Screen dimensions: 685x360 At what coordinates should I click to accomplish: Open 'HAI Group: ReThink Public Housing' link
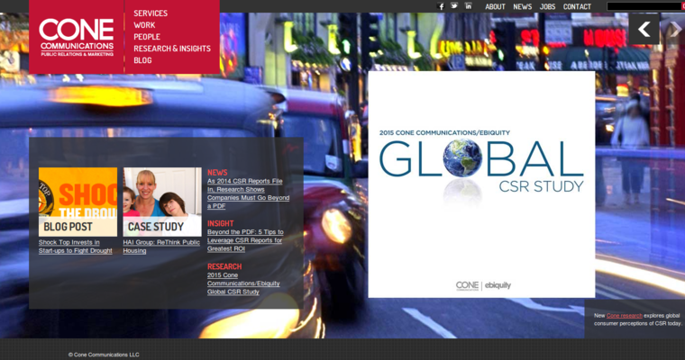click(161, 247)
